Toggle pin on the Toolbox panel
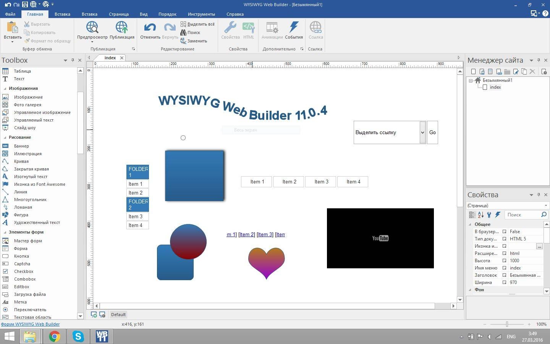550x344 pixels. coord(73,60)
